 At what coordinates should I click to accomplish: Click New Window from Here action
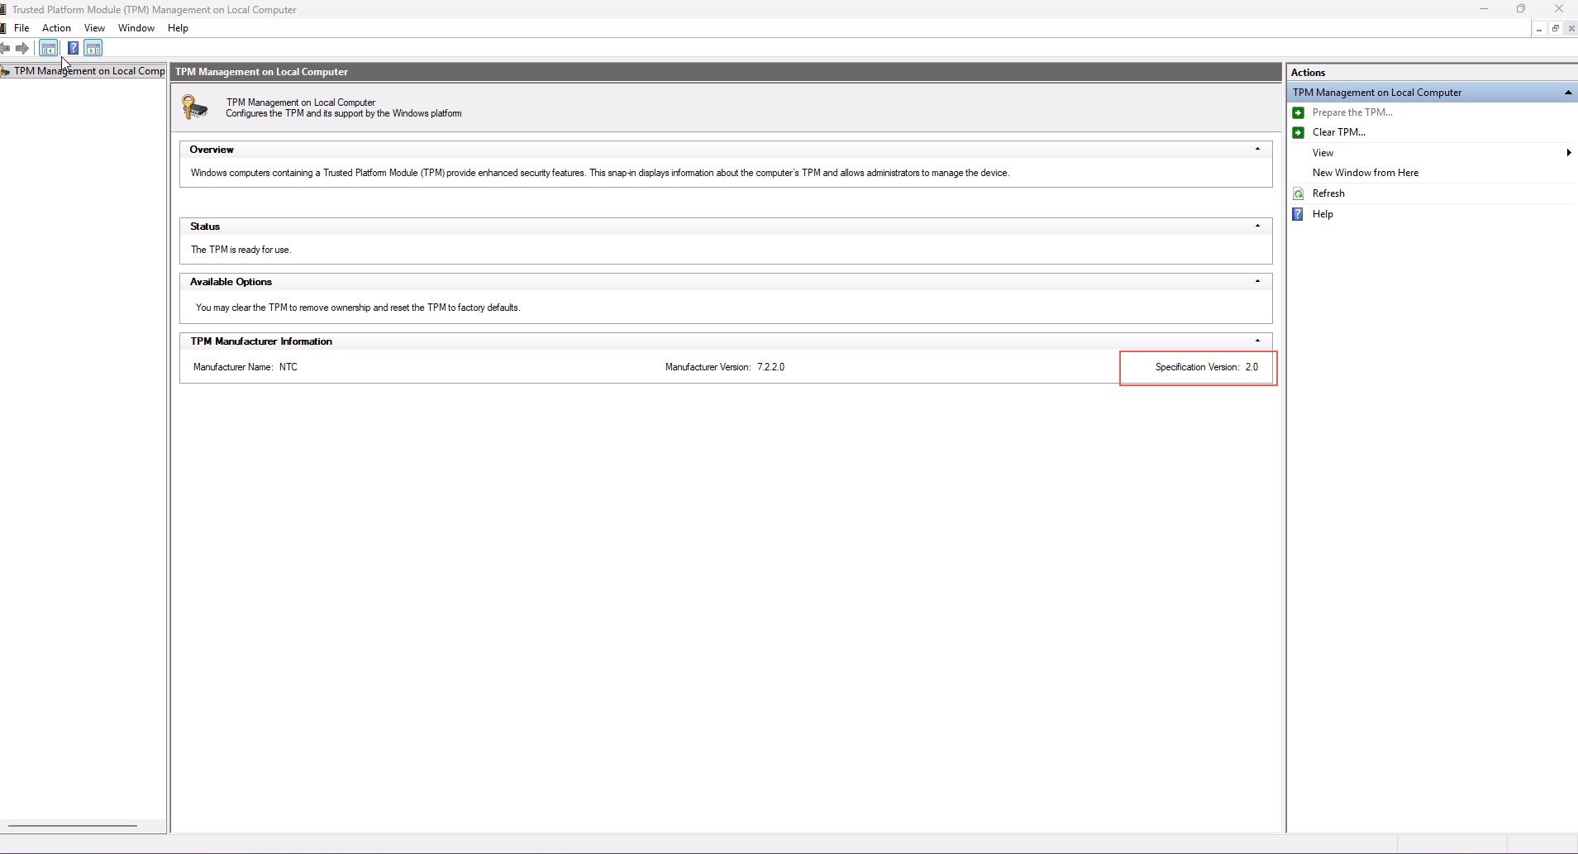click(x=1365, y=173)
